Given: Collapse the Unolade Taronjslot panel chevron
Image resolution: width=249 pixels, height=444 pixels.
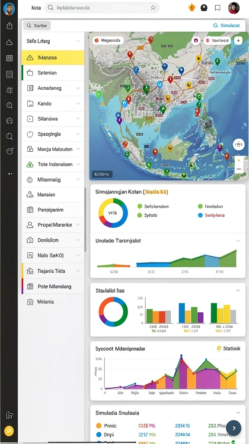Looking at the screenshot, I should click(238, 241).
